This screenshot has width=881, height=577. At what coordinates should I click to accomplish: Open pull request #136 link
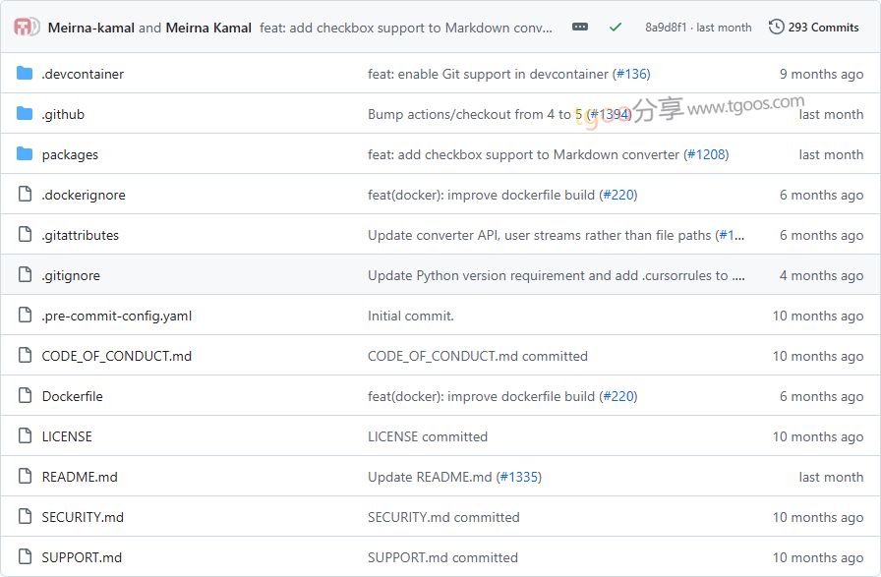(x=631, y=74)
